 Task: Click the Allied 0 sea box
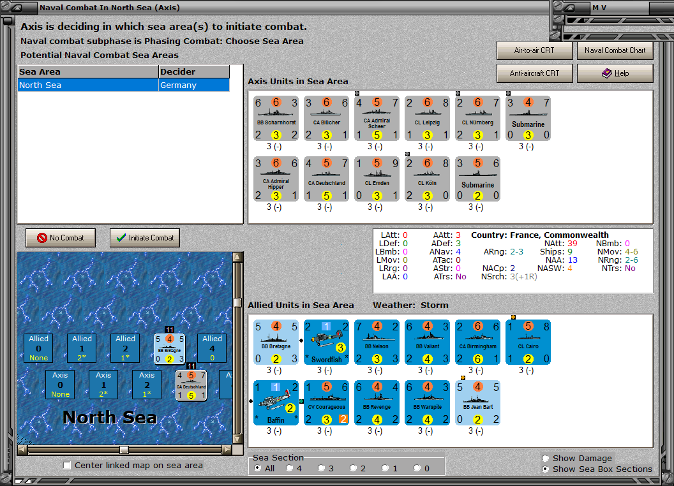pos(39,348)
